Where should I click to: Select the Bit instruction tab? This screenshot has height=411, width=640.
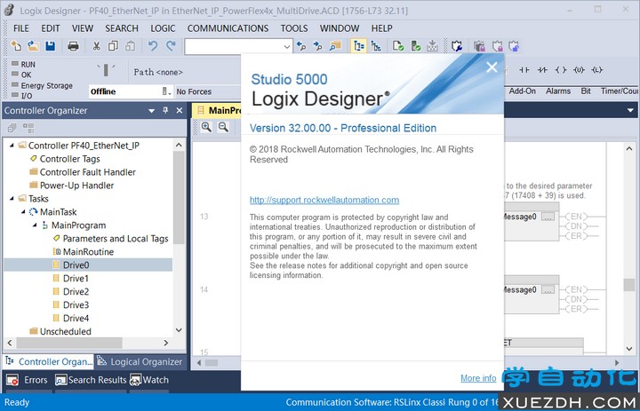click(586, 91)
